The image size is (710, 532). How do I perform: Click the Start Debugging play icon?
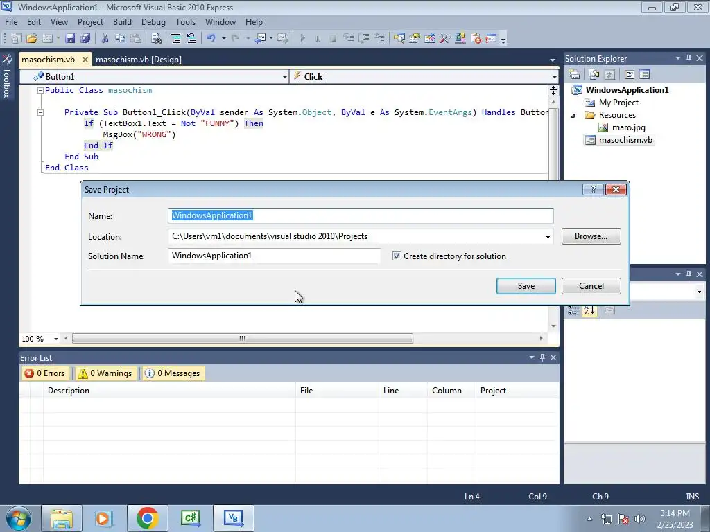click(x=302, y=39)
